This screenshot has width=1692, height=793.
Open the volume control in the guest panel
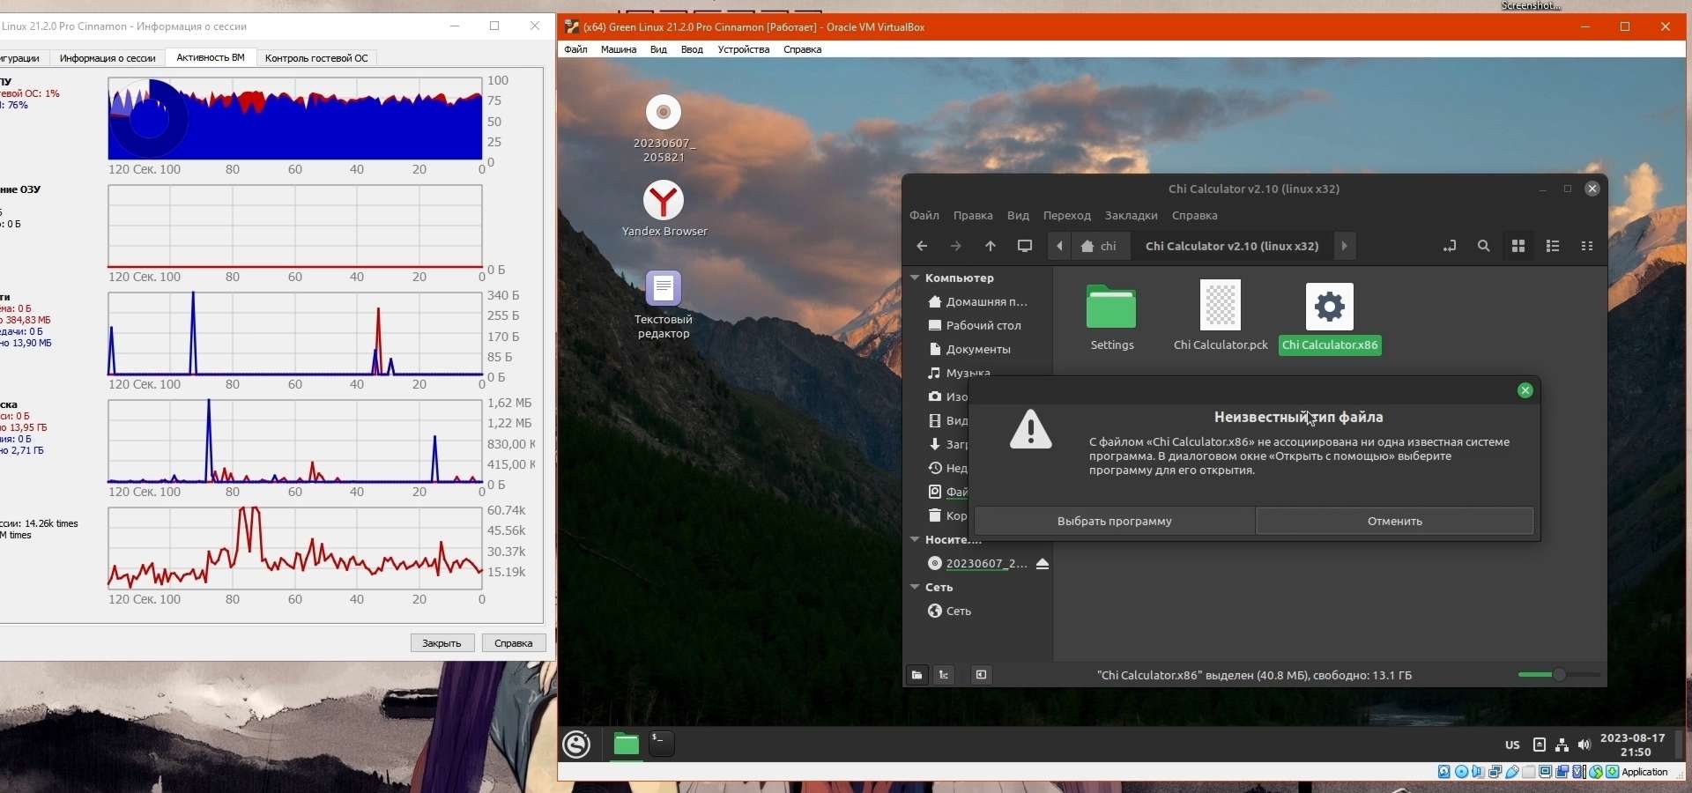(1584, 745)
